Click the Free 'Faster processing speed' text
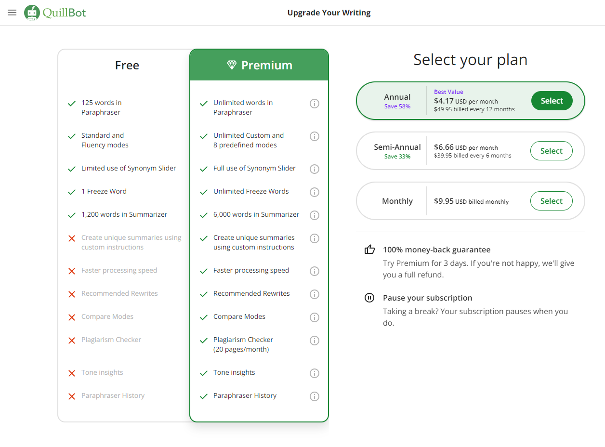This screenshot has height=447, width=605. pos(119,270)
